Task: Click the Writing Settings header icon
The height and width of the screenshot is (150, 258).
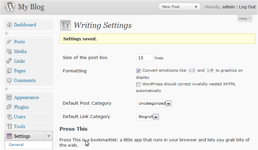Action: pyautogui.click(x=65, y=25)
